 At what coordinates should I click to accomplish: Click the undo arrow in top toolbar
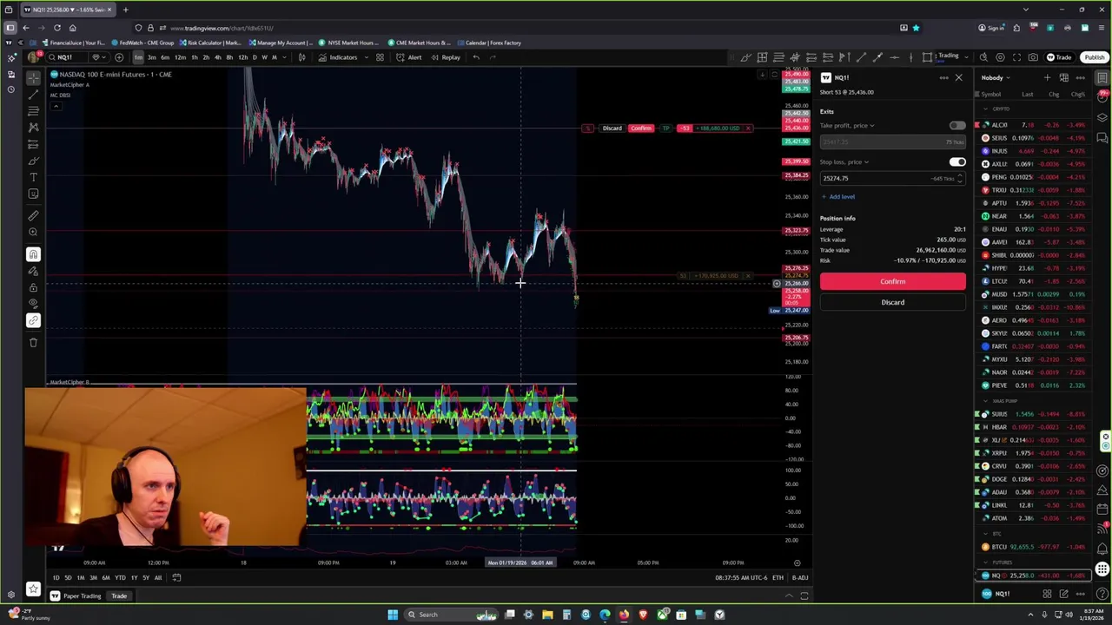coord(476,57)
